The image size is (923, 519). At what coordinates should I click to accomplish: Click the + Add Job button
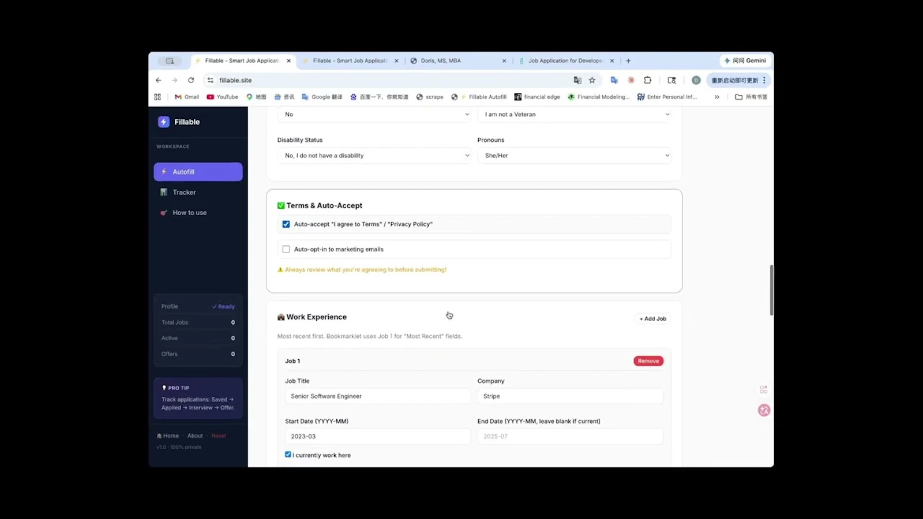click(652, 319)
